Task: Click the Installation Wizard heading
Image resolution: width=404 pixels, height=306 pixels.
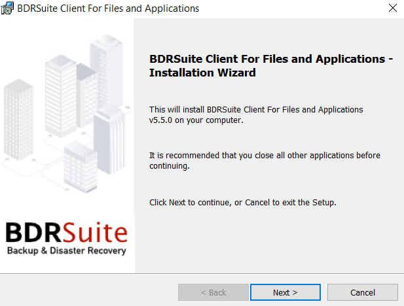Action: pos(271,65)
